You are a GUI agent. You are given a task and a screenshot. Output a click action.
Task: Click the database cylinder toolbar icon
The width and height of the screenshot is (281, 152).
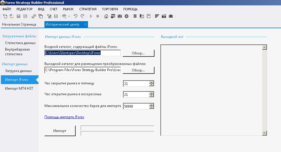pyautogui.click(x=113, y=16)
